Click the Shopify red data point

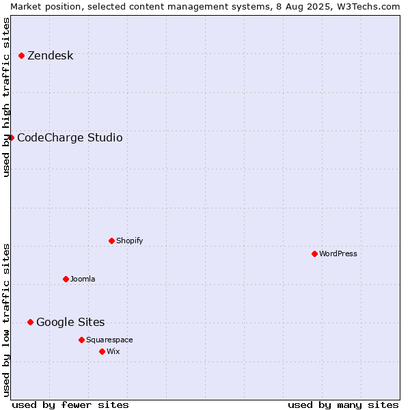[111, 241]
